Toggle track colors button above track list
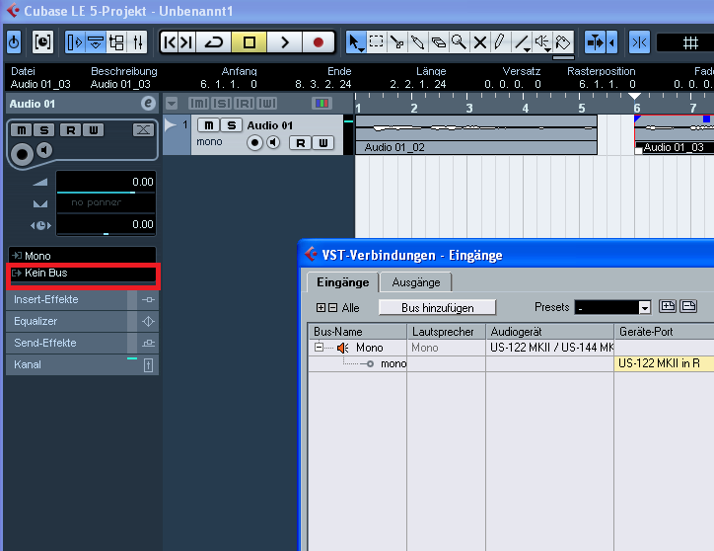This screenshot has width=714, height=551. point(321,104)
